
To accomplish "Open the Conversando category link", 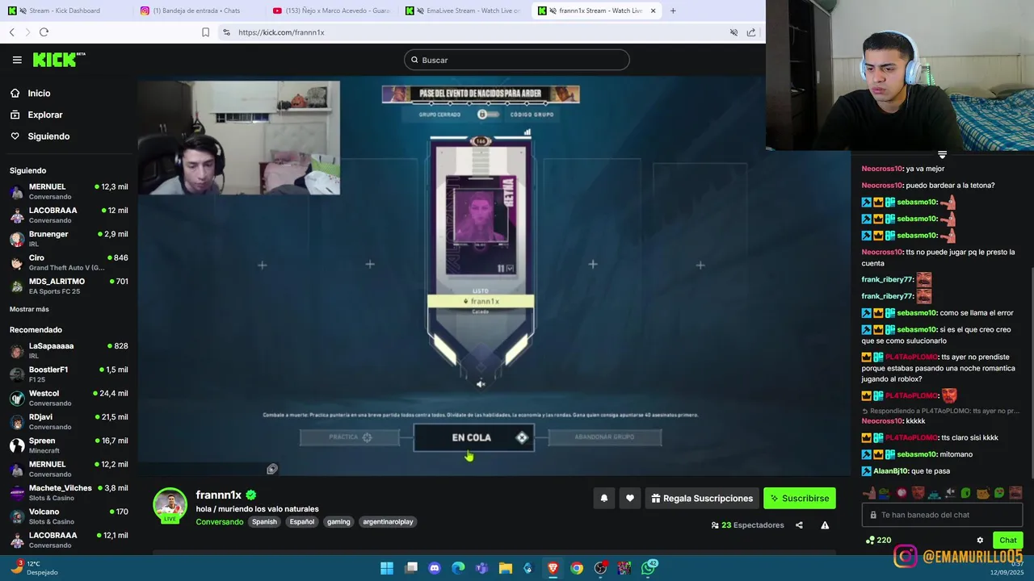I will click(219, 522).
